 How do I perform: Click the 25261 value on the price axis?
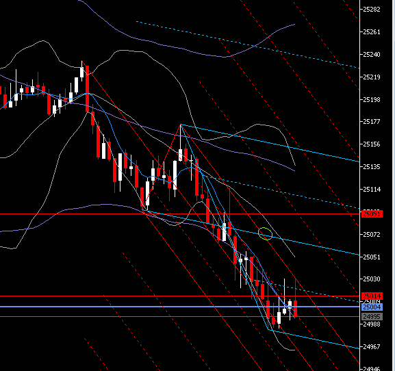[x=372, y=32]
